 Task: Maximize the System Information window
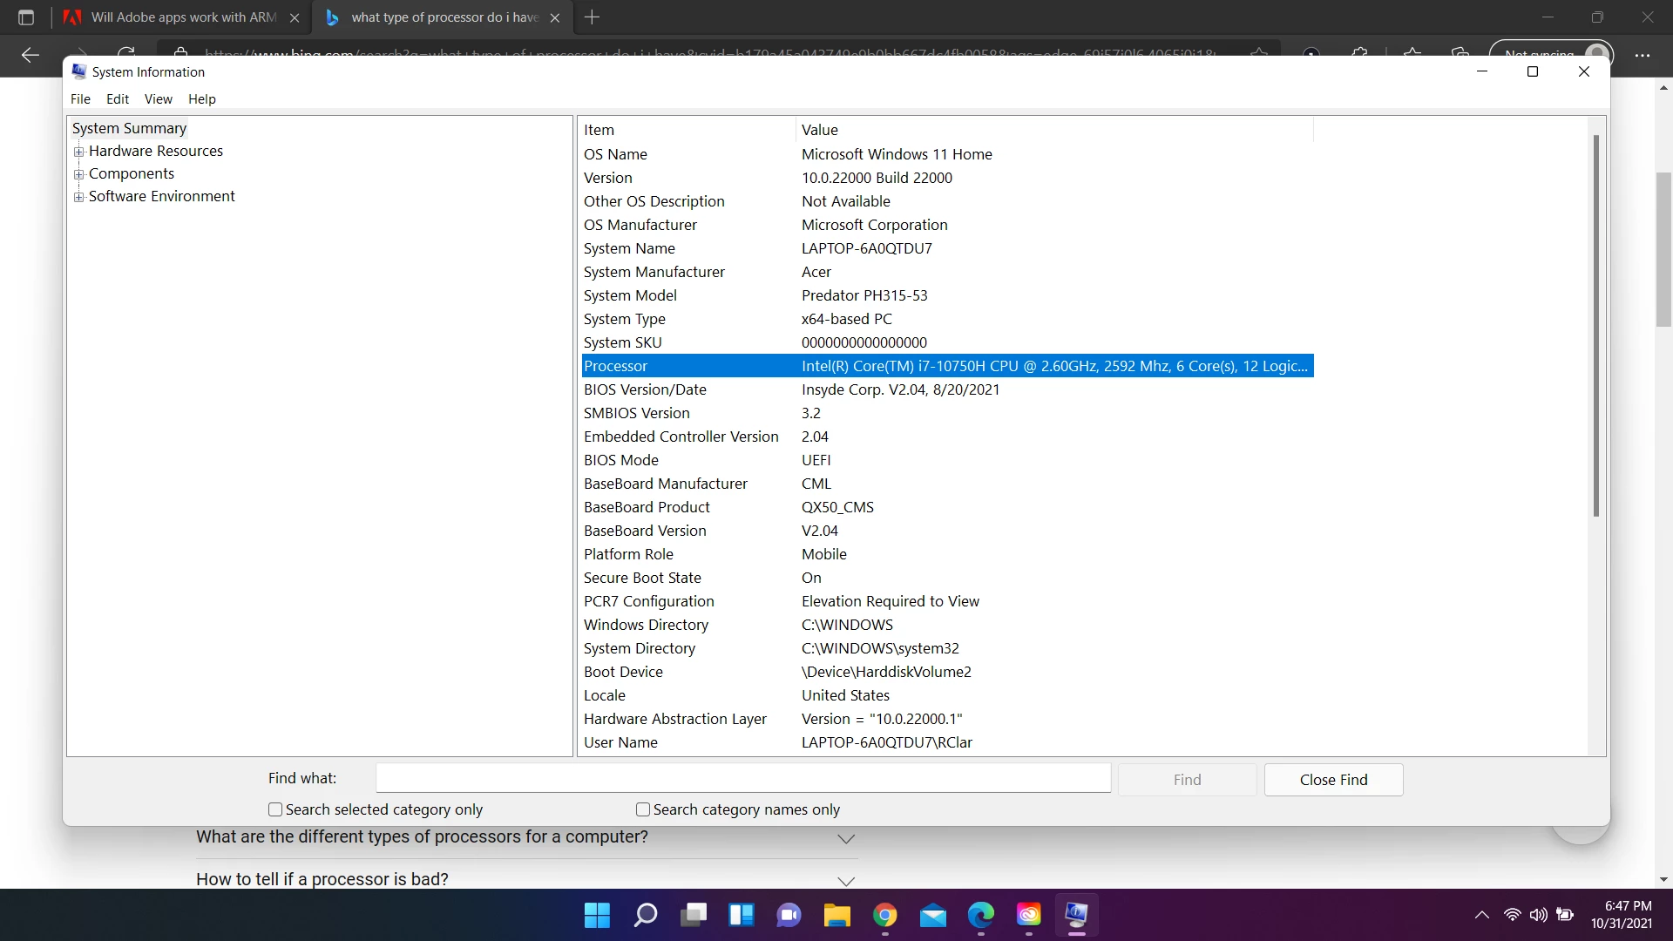1533,71
